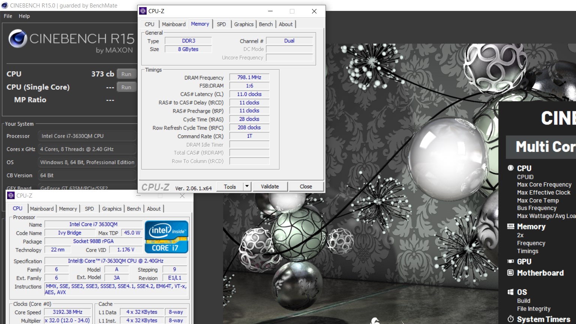Viewport: 576px width, 324px height.
Task: Click the Memory module icon in BenchMate panel
Action: pos(510,226)
